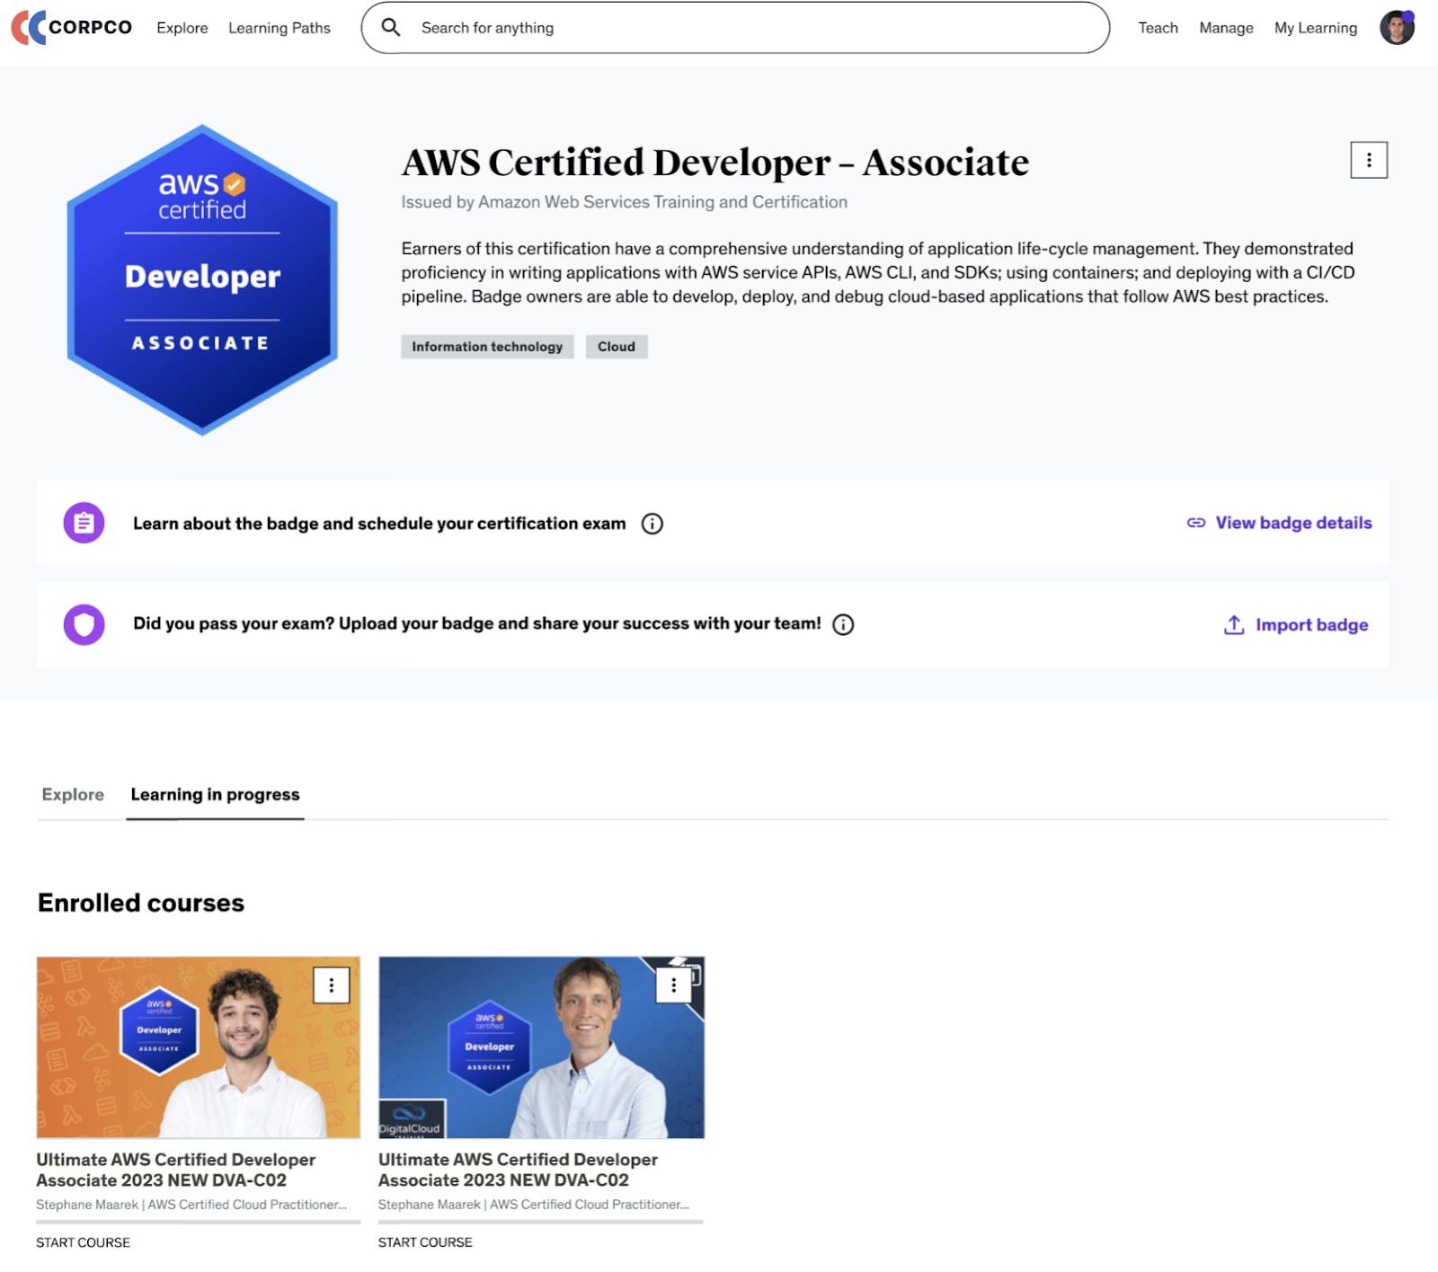Open the kebab menu on the DigitalCloud course card

[x=673, y=985]
